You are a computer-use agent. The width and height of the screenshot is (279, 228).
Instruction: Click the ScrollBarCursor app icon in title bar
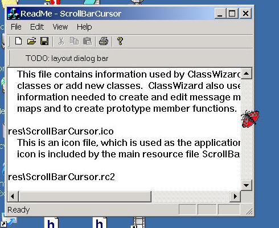13,14
